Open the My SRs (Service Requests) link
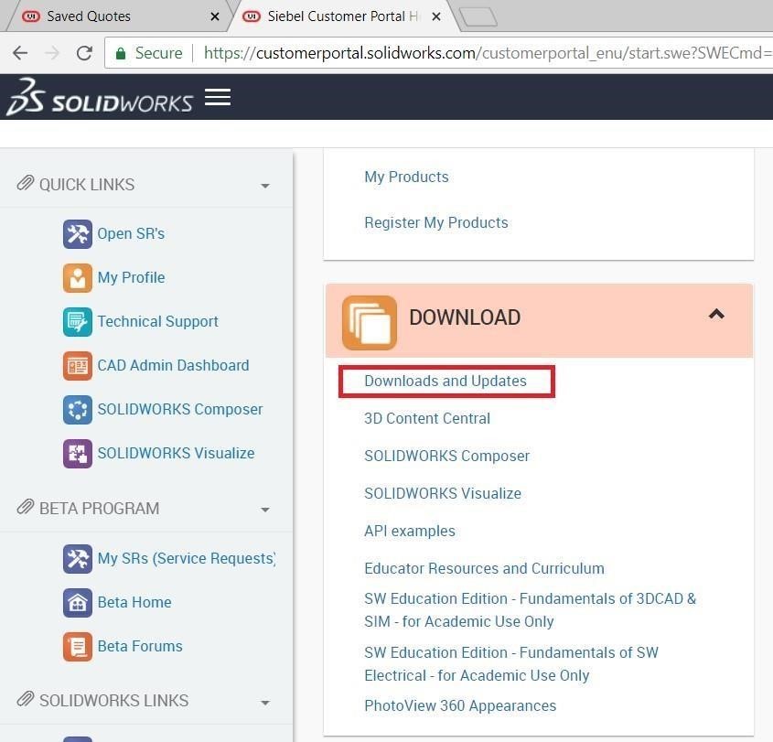 pyautogui.click(x=187, y=558)
